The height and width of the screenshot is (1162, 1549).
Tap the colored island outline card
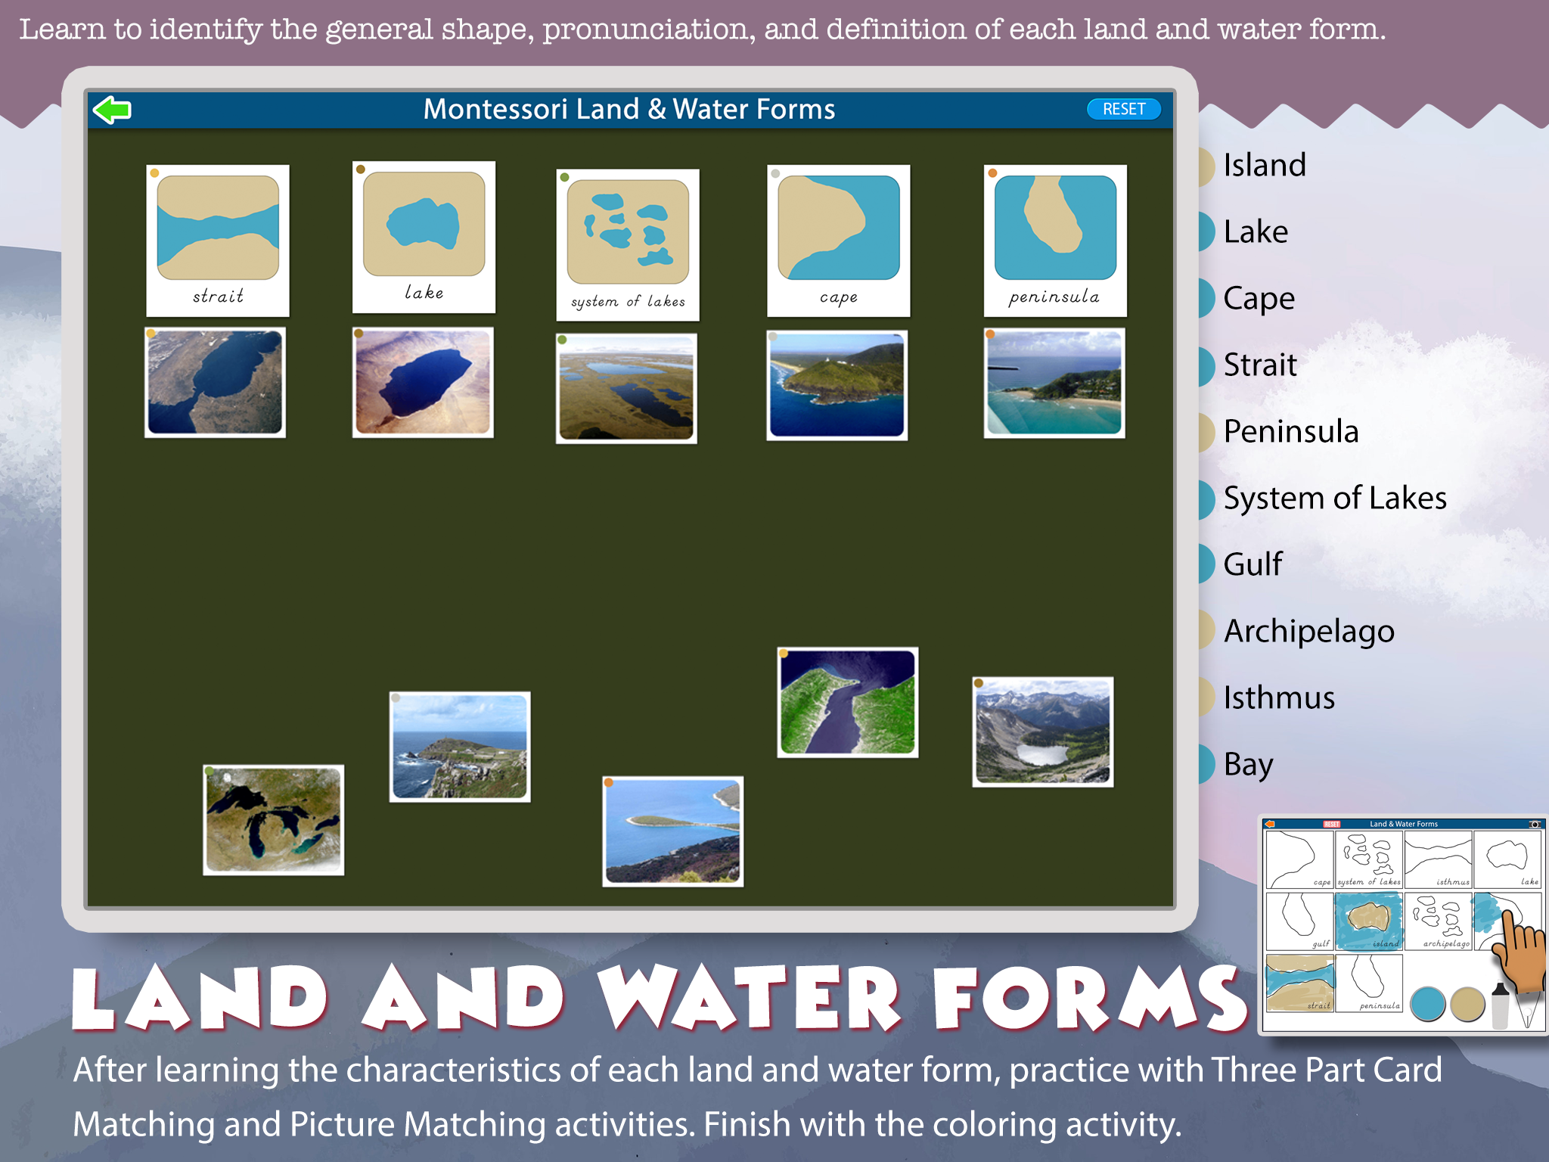click(1369, 921)
